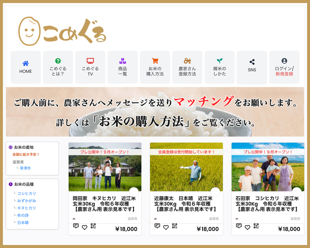Viewport: 310px width, 248px height.
Task: Open こめぐるTV monitor icon
Action: [x=90, y=61]
